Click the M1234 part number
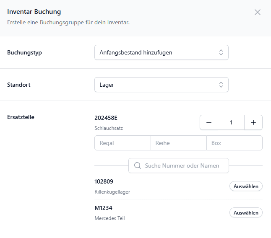This screenshot has height=238, width=271. pos(103,208)
